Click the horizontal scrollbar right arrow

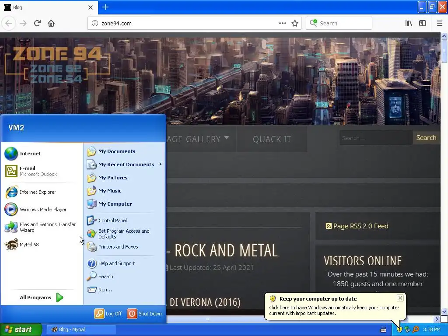pos(437,319)
